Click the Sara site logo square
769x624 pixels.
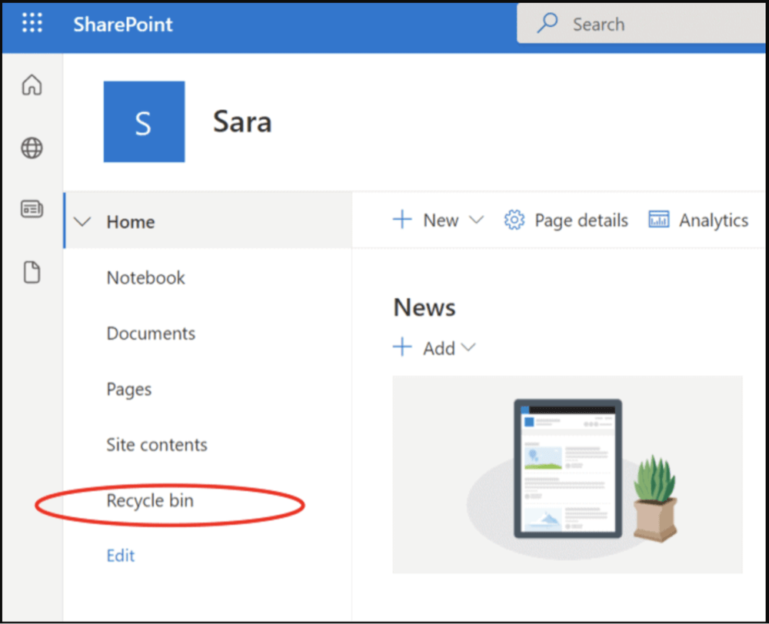coord(144,121)
